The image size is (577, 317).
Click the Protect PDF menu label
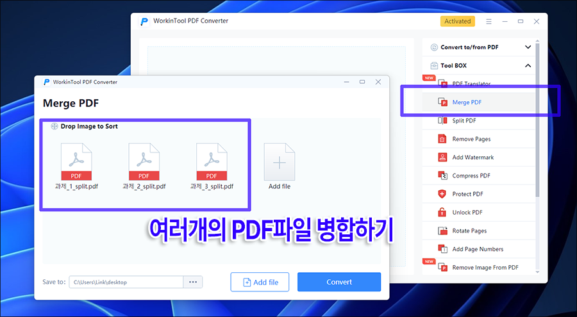click(468, 194)
